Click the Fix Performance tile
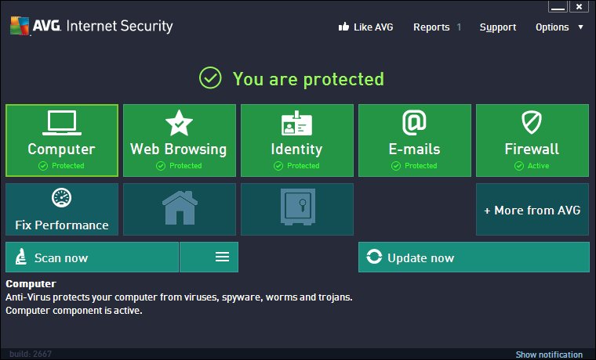The width and height of the screenshot is (596, 360). 62,210
